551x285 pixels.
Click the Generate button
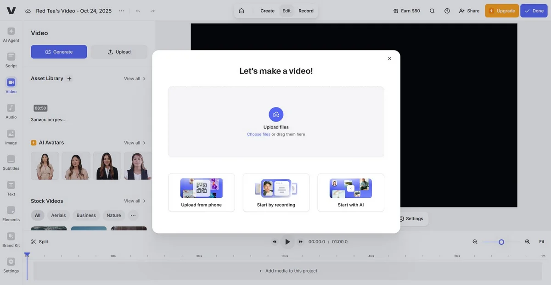coord(59,52)
